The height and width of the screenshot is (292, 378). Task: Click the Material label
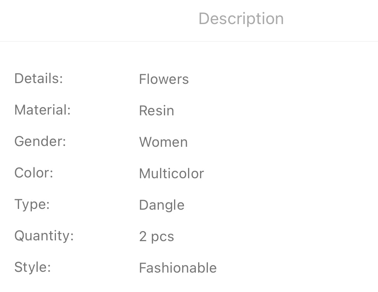42,110
